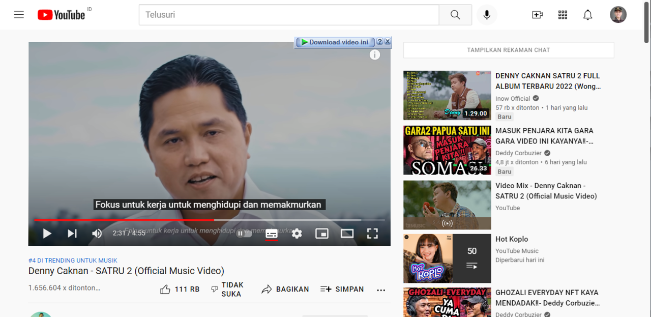Mute the video volume

coord(97,234)
